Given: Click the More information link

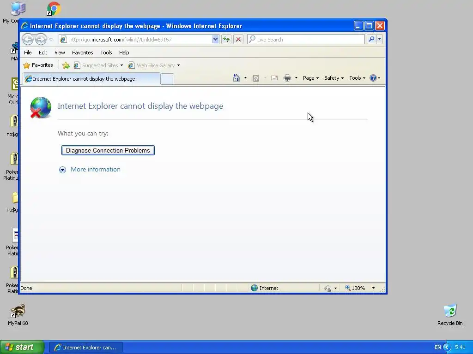Looking at the screenshot, I should pyautogui.click(x=95, y=169).
